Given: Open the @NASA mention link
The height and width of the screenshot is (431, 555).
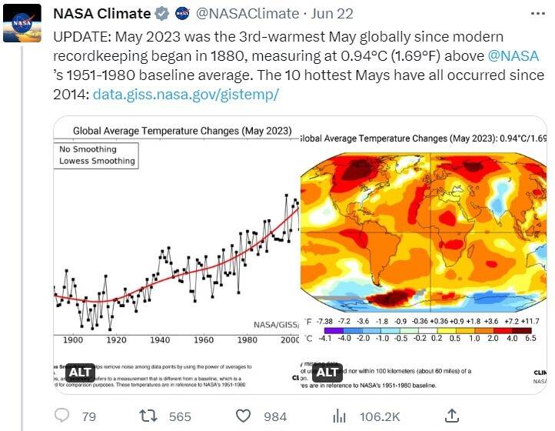Looking at the screenshot, I should pos(514,55).
